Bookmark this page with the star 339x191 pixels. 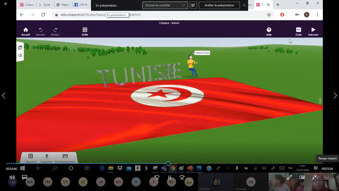tap(269, 15)
